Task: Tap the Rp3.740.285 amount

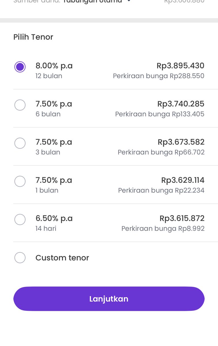Action: pos(181,104)
